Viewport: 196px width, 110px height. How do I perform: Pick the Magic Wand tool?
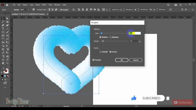(3, 22)
